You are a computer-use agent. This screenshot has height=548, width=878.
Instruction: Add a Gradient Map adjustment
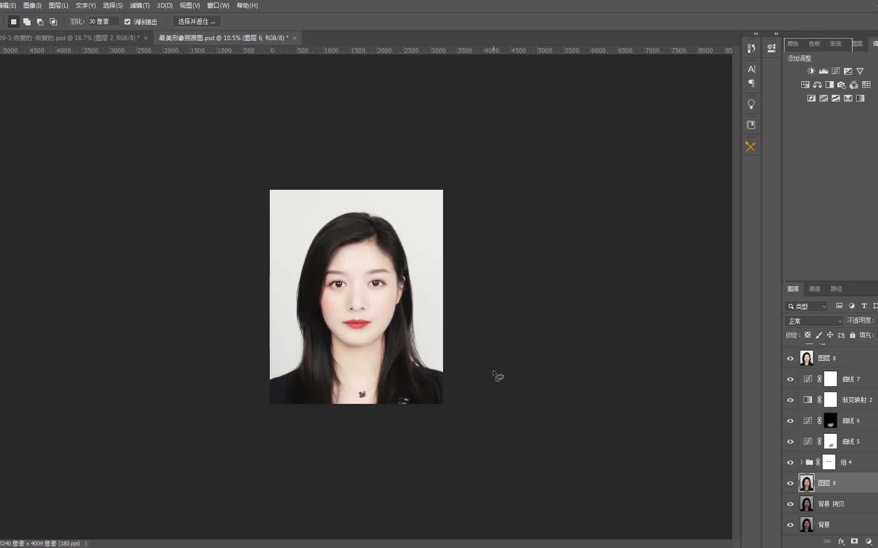pos(860,98)
